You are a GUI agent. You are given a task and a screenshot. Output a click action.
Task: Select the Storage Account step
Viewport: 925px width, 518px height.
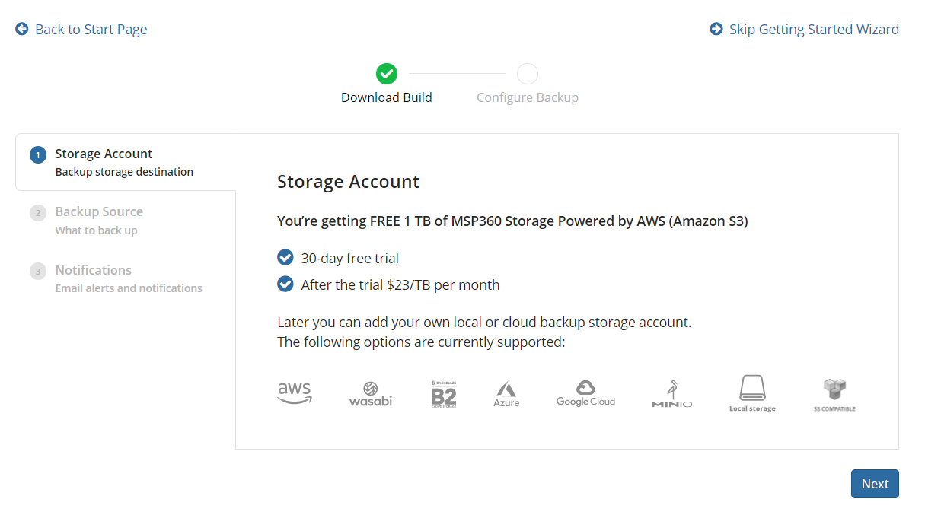point(126,162)
